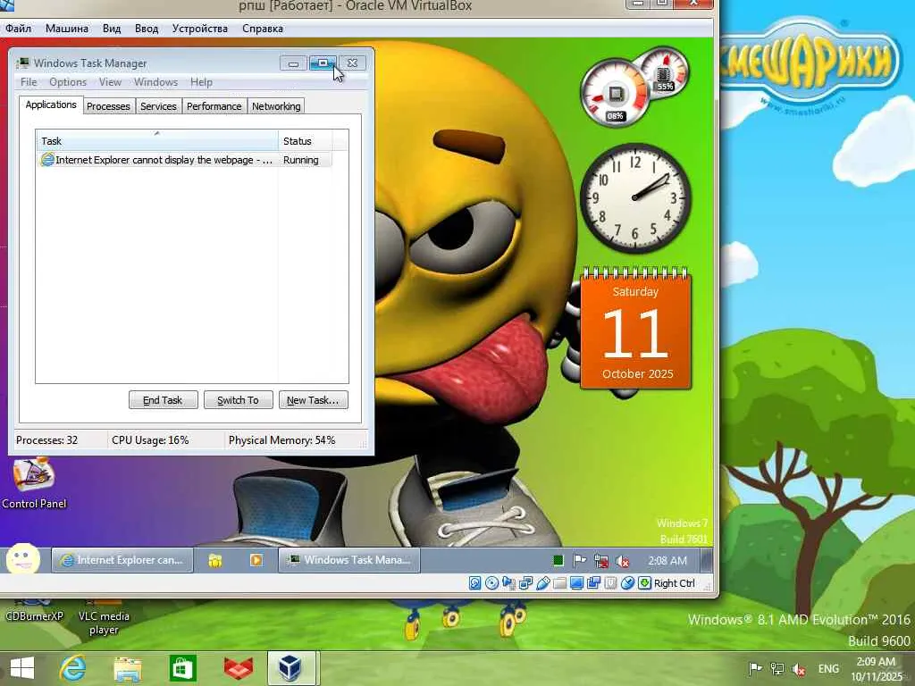Open File Explorer from host taskbar
Viewport: 915px width, 686px height.
click(128, 669)
